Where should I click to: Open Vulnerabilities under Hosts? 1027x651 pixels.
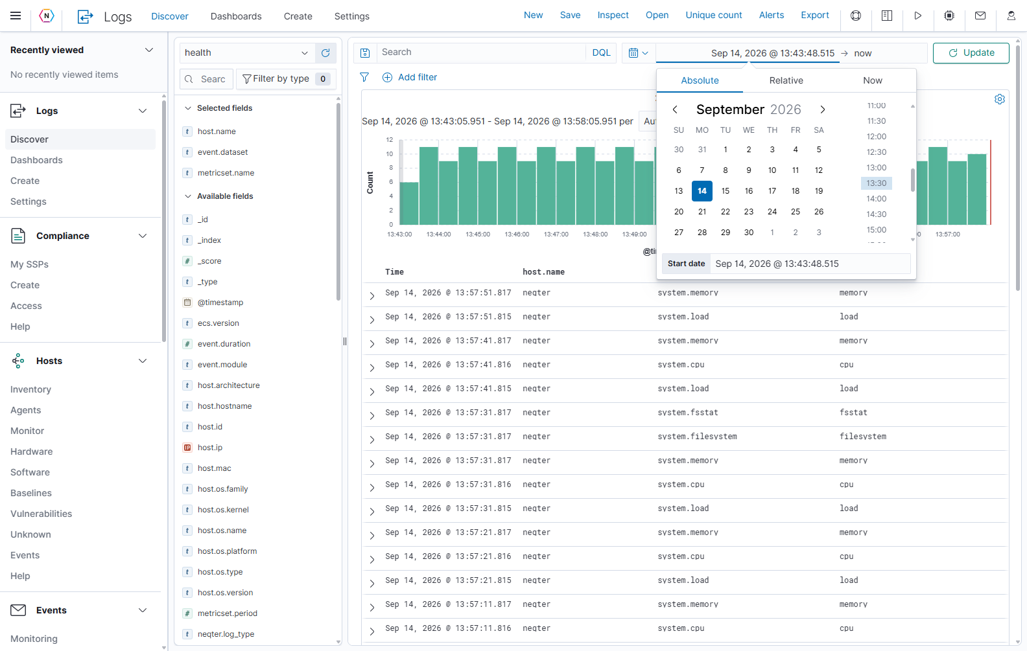pos(41,514)
